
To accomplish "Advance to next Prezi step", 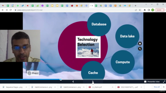I will click(93, 82).
